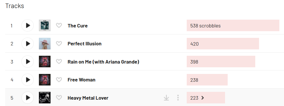Open Rain on Me (with Ariana Grande) link
The image size is (284, 106).
tap(103, 62)
